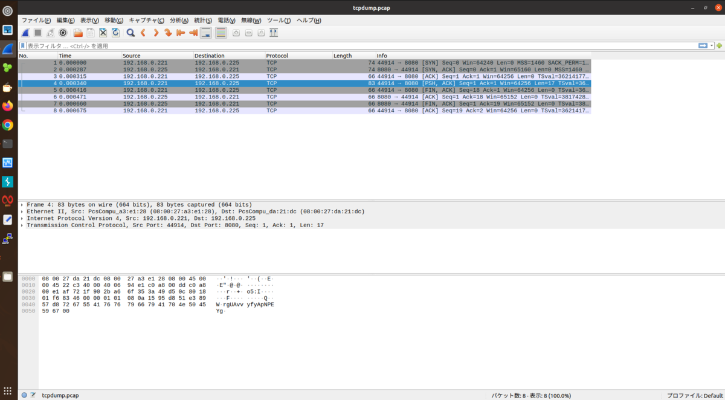
Task: Open the capture options gear icon
Action: [62, 33]
